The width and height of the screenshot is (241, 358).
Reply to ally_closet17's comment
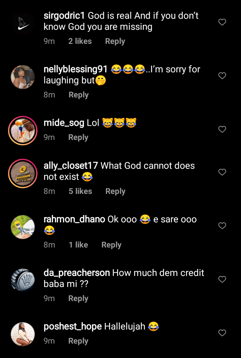(x=115, y=192)
